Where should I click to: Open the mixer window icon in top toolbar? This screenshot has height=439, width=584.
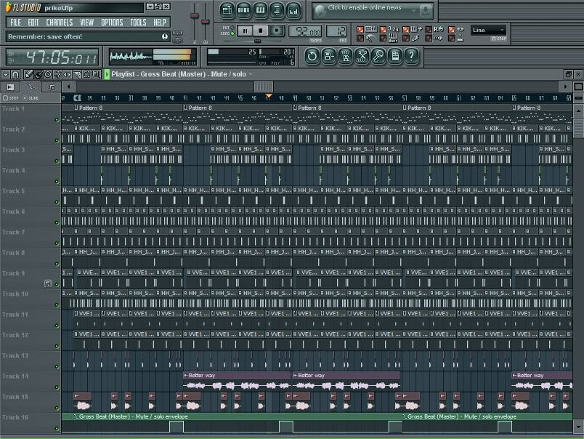[x=293, y=10]
